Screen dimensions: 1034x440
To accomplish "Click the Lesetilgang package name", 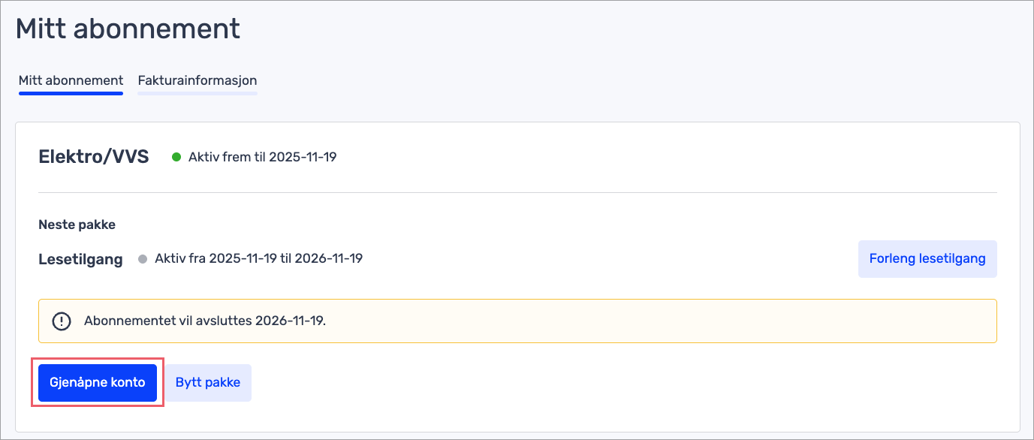I will (80, 260).
